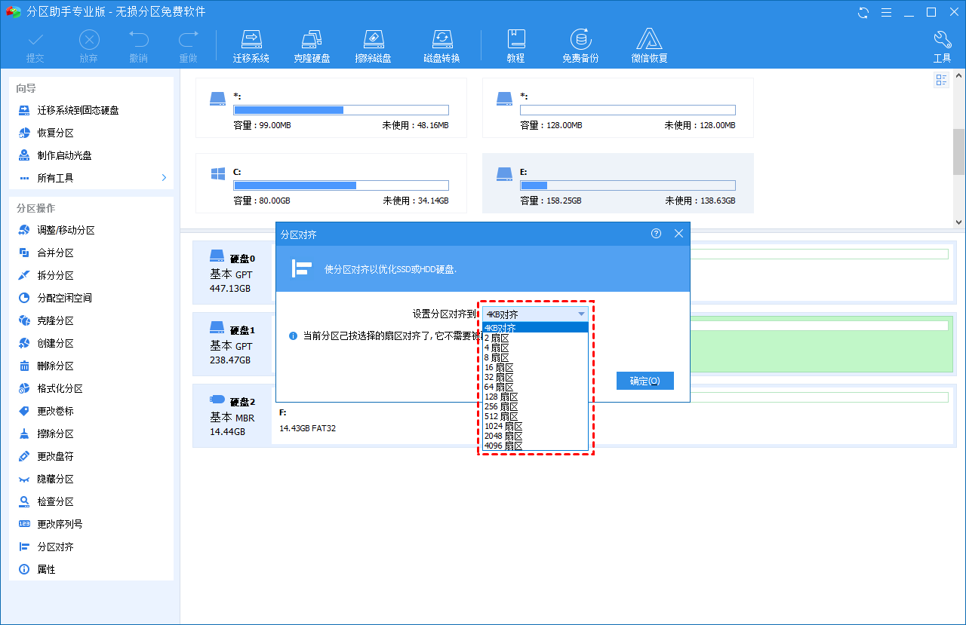
Task: Choose 64 扇区 from the alignment list
Action: pyautogui.click(x=535, y=387)
